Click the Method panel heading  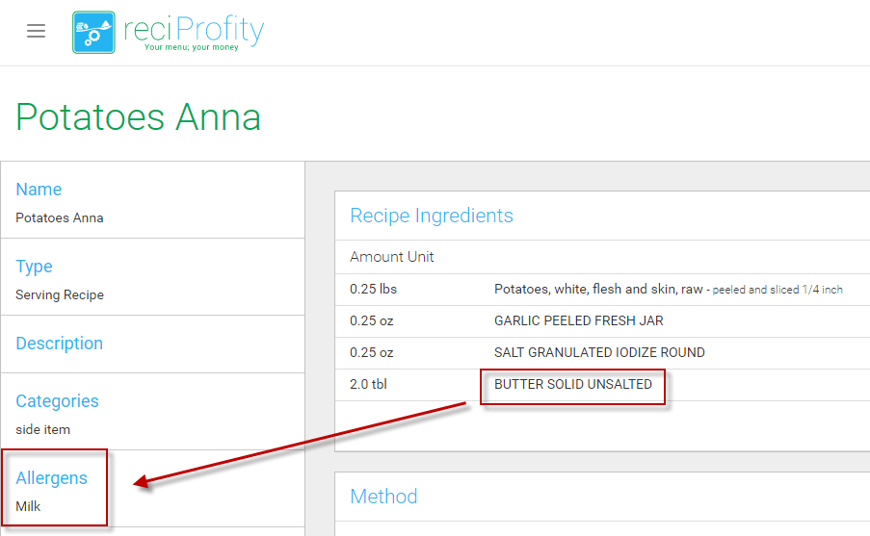[383, 497]
